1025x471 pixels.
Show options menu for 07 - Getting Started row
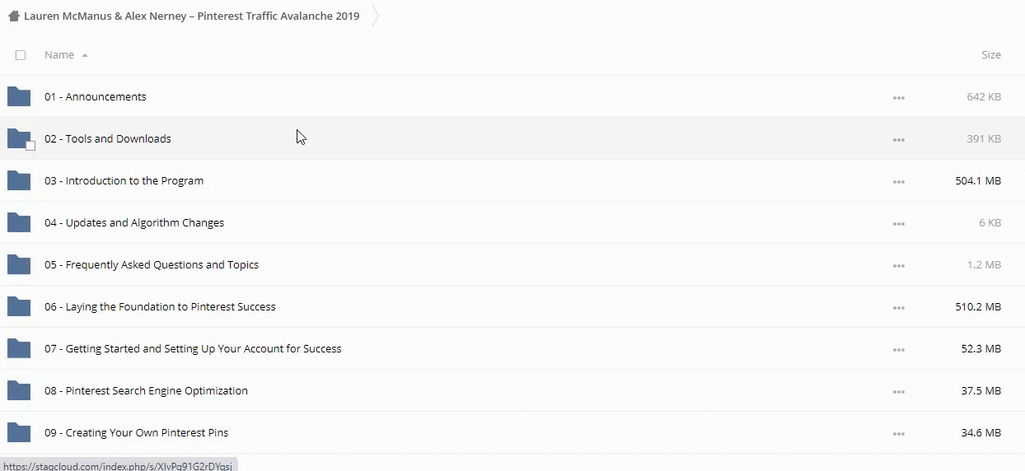tap(898, 349)
